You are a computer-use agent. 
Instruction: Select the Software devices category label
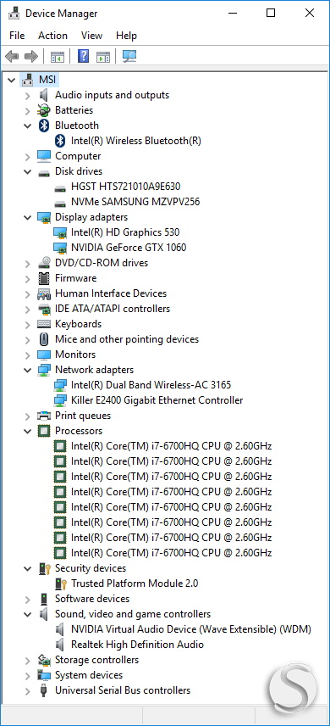(x=92, y=599)
